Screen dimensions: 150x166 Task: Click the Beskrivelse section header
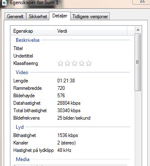(x=28, y=40)
